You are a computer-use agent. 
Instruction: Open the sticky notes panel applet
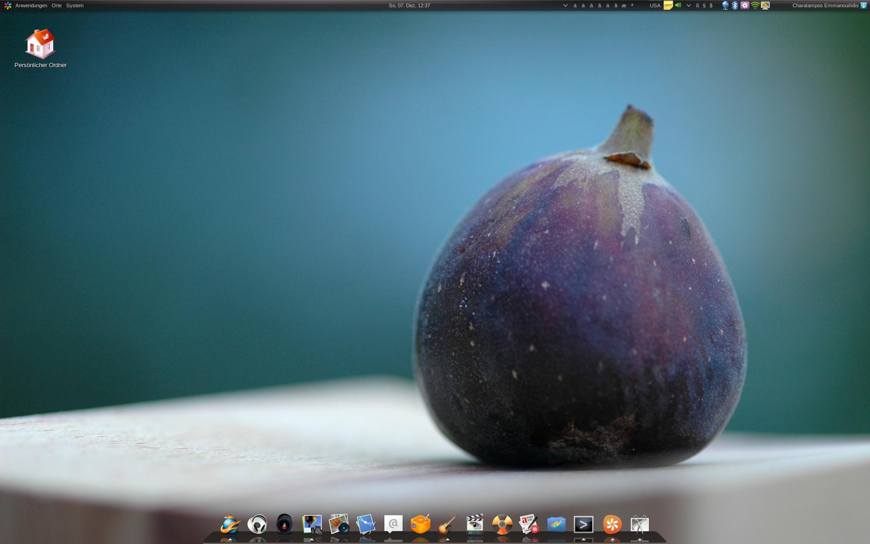(x=668, y=5)
